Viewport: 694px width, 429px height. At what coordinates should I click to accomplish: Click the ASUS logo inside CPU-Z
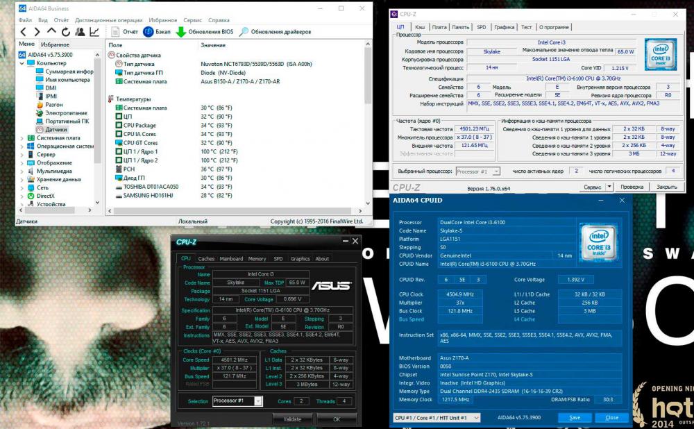point(331,287)
